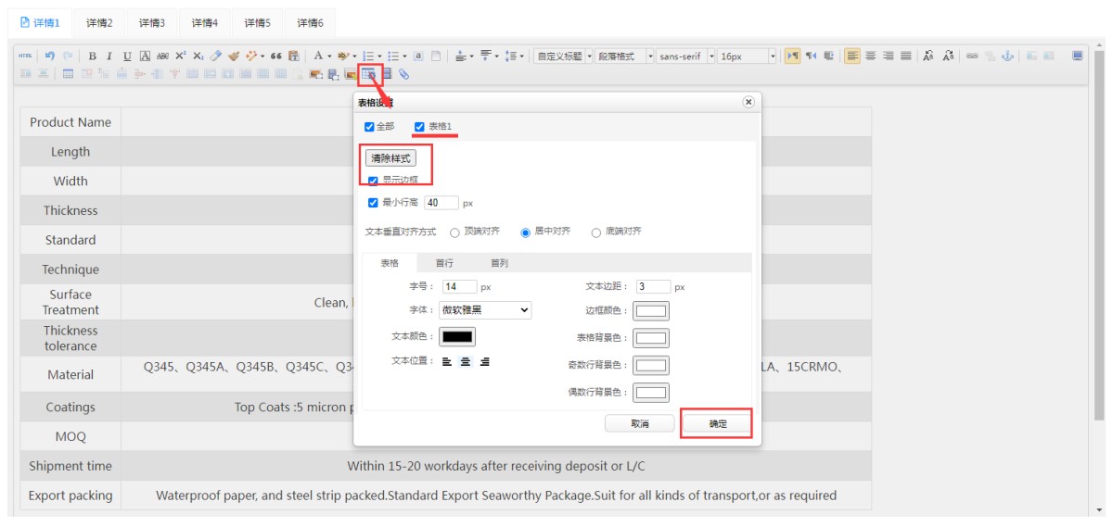Apply Bold formatting
The width and height of the screenshot is (1113, 527).
[x=93, y=56]
